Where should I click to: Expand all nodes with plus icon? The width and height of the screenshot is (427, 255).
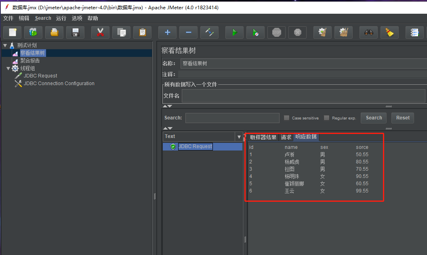[x=168, y=32]
